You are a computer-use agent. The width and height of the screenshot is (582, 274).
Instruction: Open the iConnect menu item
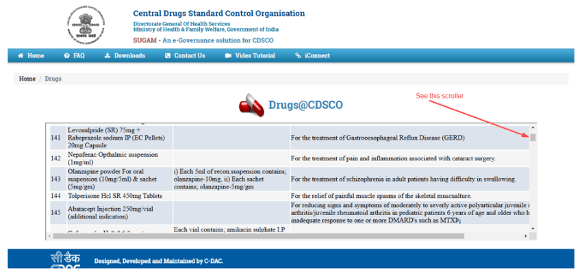(312, 55)
